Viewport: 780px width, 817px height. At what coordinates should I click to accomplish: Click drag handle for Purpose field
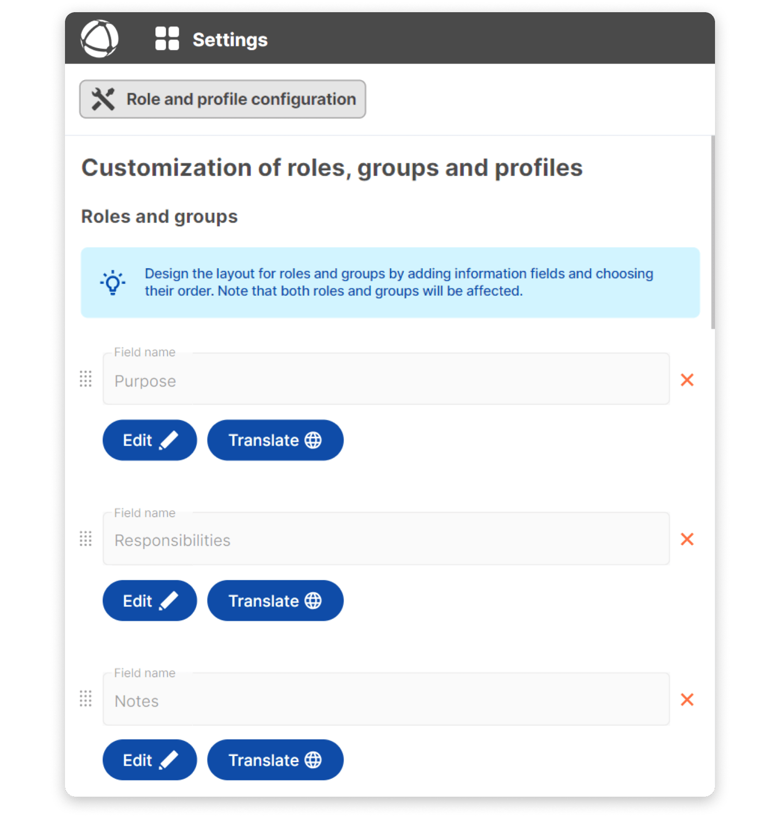coord(86,379)
